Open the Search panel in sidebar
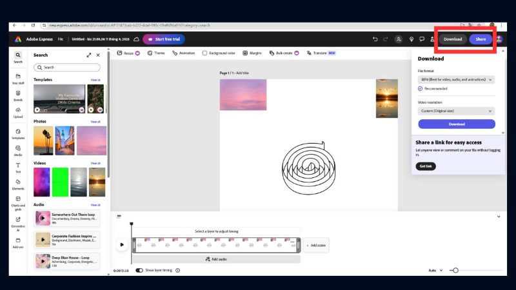The width and height of the screenshot is (516, 290). pos(18,57)
